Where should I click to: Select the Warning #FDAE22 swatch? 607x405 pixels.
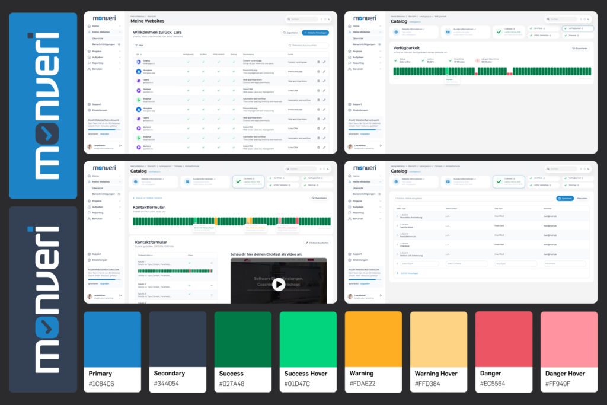(373, 352)
